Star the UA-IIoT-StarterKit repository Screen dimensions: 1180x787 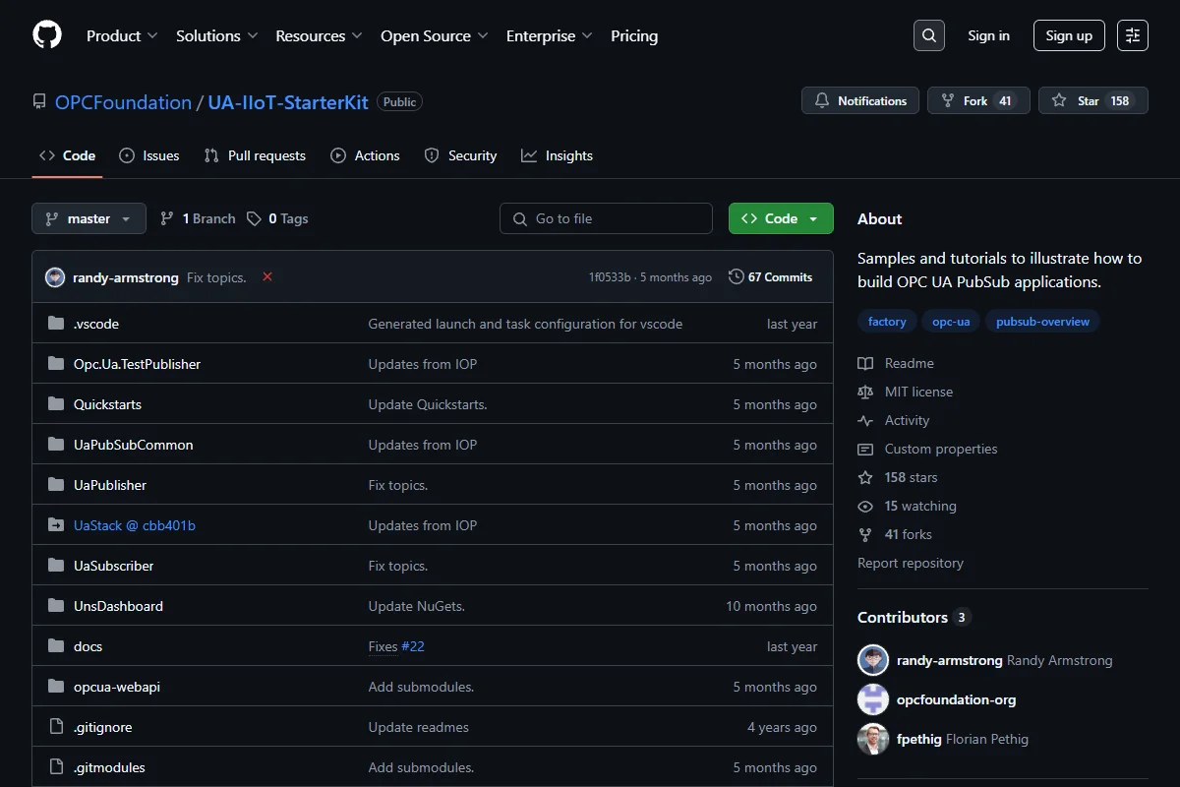[1093, 100]
